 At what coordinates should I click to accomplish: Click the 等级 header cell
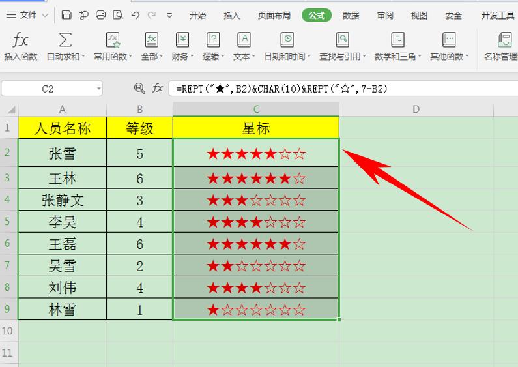click(x=139, y=128)
